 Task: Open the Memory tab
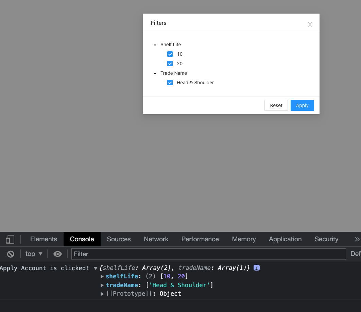point(244,239)
